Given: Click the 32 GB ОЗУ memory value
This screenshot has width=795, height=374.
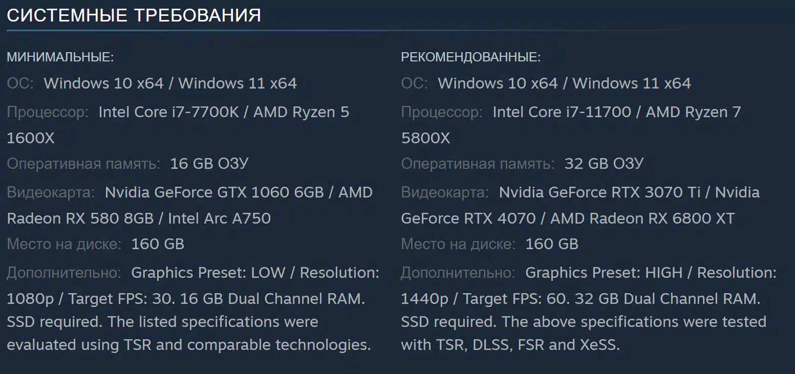Looking at the screenshot, I should (x=603, y=164).
